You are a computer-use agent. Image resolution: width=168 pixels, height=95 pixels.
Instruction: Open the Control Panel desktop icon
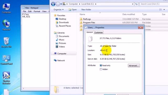click(6, 60)
